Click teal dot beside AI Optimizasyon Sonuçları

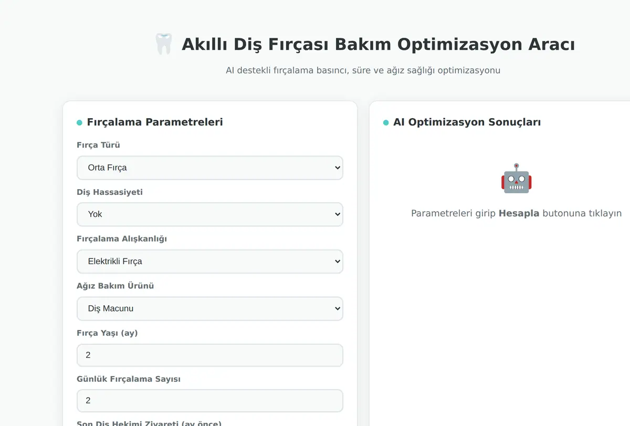pos(386,122)
